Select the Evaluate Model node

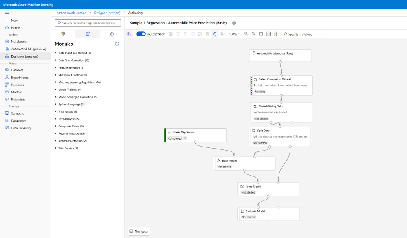click(268, 214)
